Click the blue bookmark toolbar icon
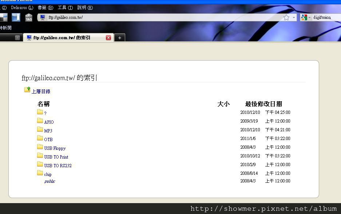Viewport: 341px width, 214px height. pyautogui.click(x=16, y=17)
